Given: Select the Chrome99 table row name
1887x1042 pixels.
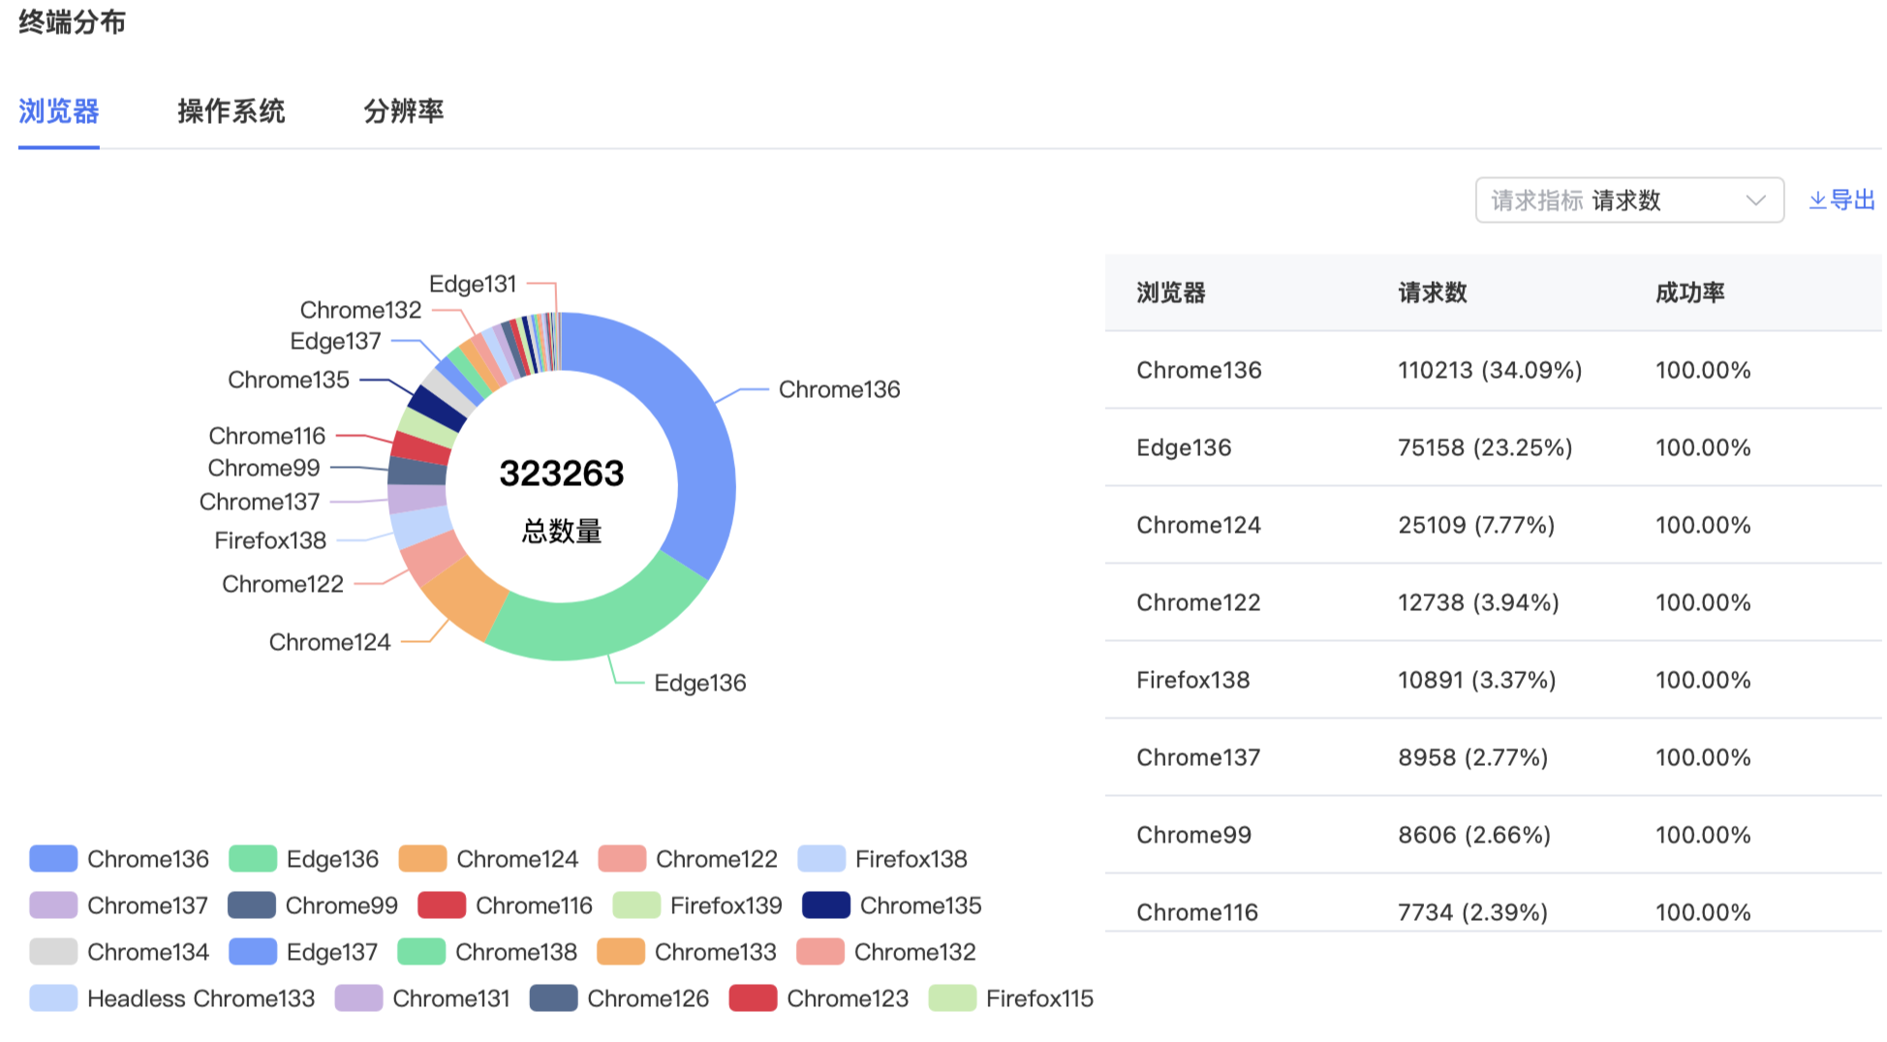Looking at the screenshot, I should (x=1194, y=835).
